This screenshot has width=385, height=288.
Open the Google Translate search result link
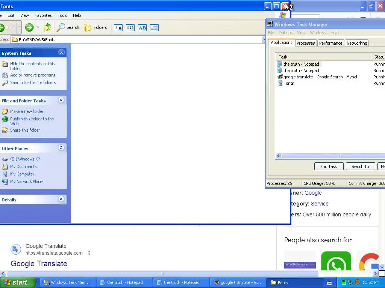point(39,264)
